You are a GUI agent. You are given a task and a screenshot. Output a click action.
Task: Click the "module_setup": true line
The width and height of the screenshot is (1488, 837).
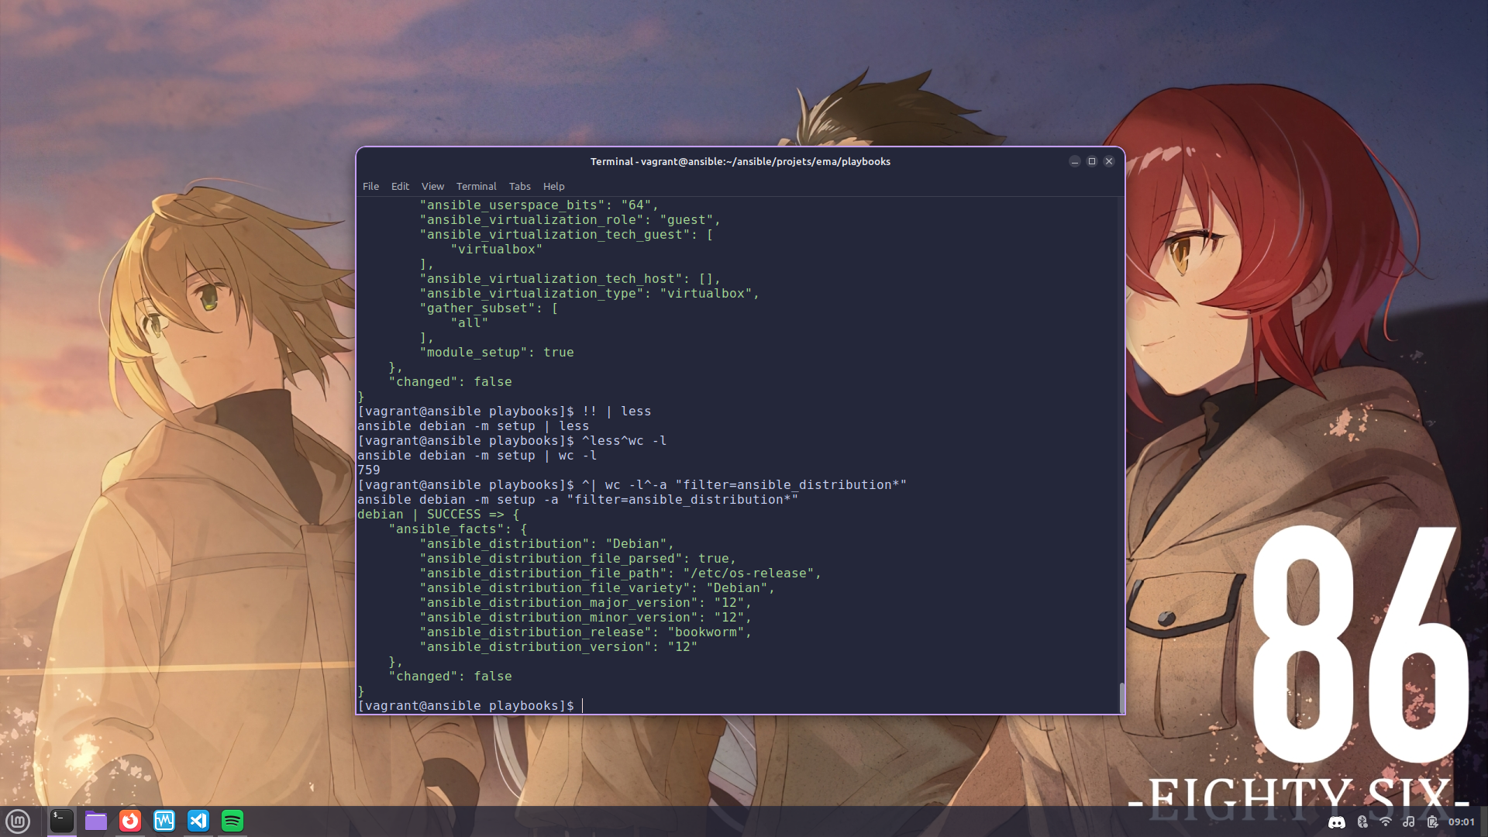point(497,352)
